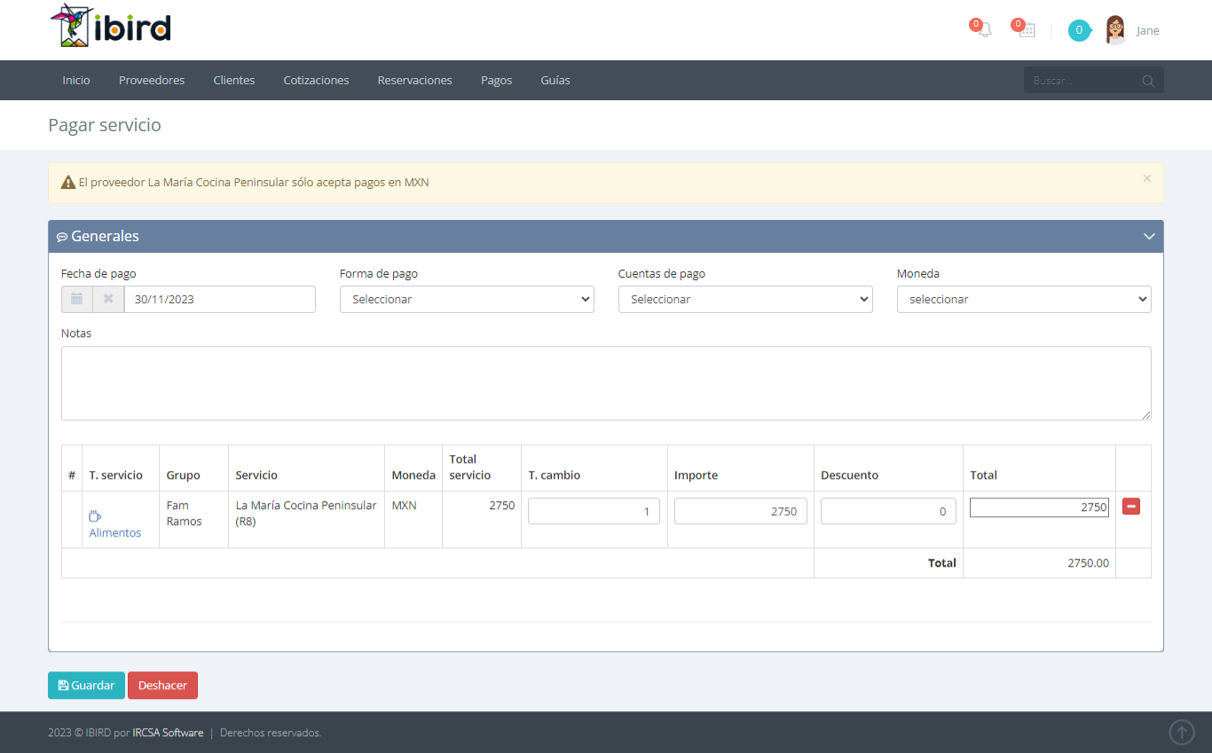Open the Clientes menu
Image resolution: width=1212 pixels, height=753 pixels.
(234, 80)
